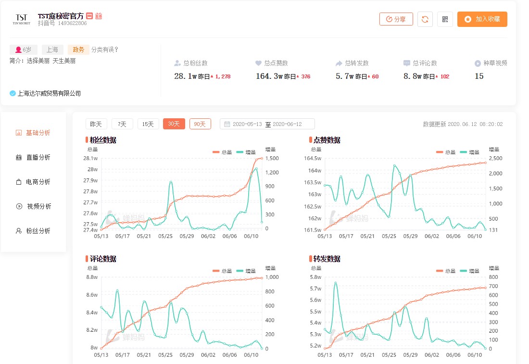Toggle 增量 legend in the 粉丝数据 chart
529x364 pixels.
coord(246,152)
